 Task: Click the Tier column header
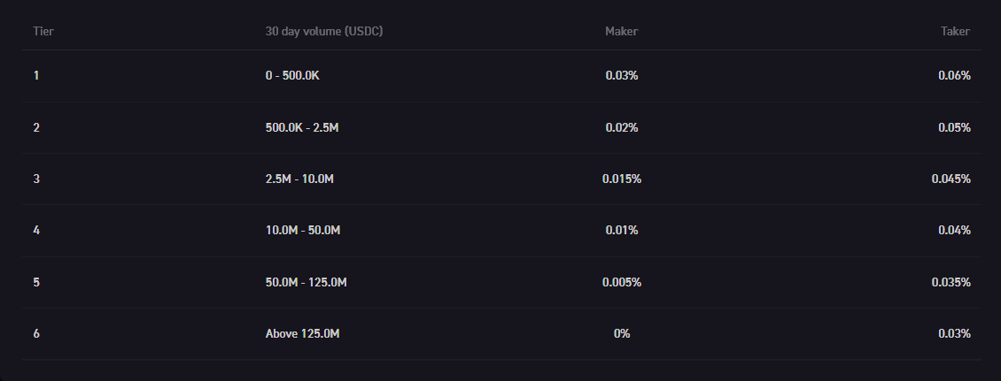point(44,31)
